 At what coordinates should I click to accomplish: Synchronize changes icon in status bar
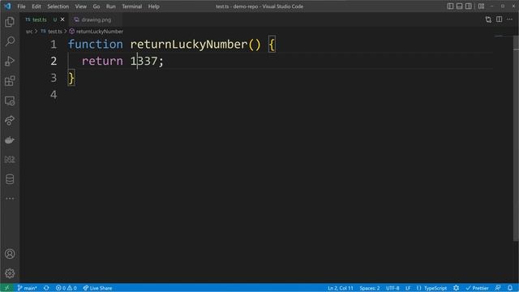[46, 288]
